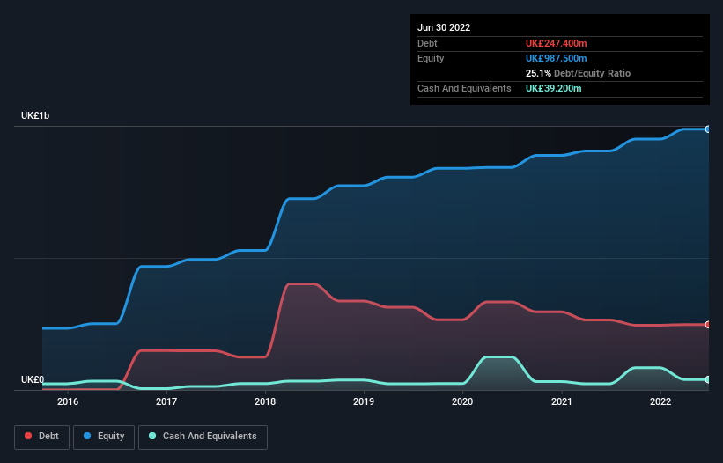The image size is (723, 463).
Task: Click the blue Equity legend dot
Action: pos(87,436)
